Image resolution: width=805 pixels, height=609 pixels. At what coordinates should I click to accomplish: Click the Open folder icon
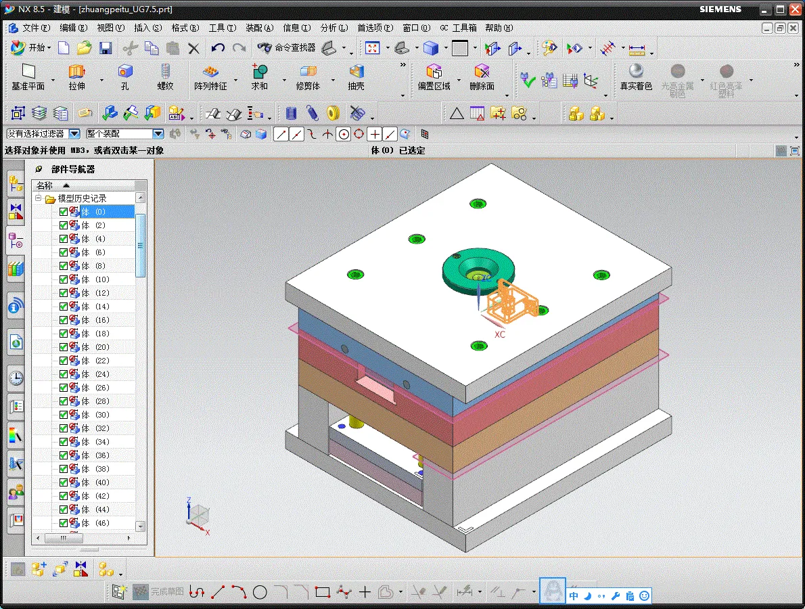click(x=84, y=48)
